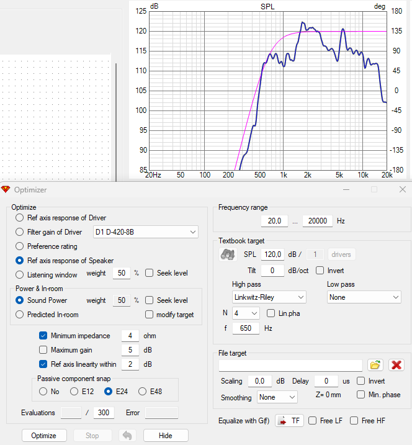
Task: Edit Tilt dB/oct field
Action: [x=272, y=271]
